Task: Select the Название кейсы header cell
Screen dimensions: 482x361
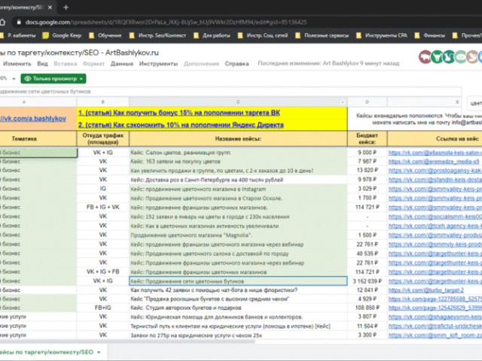Action: coord(238,138)
